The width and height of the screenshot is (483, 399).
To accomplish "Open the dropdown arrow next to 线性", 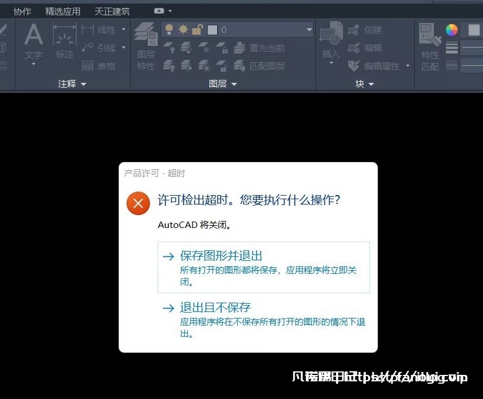I will coord(124,29).
